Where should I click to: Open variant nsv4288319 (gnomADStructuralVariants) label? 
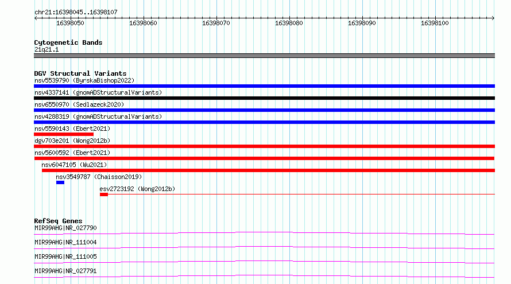pos(98,116)
